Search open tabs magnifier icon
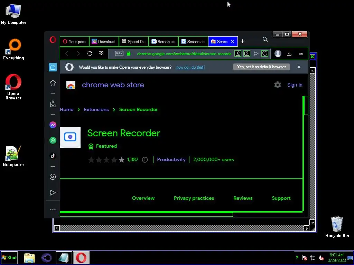This screenshot has height=265, width=354. click(x=265, y=40)
